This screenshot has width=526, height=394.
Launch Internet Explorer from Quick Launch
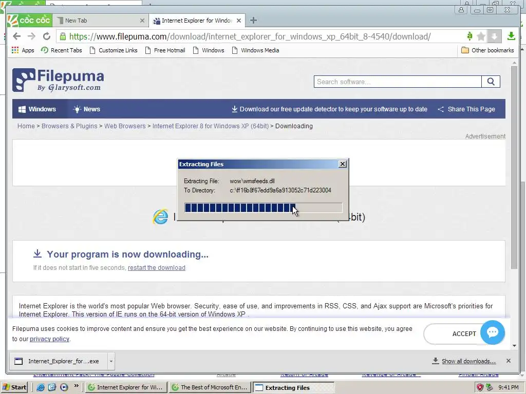(x=41, y=387)
